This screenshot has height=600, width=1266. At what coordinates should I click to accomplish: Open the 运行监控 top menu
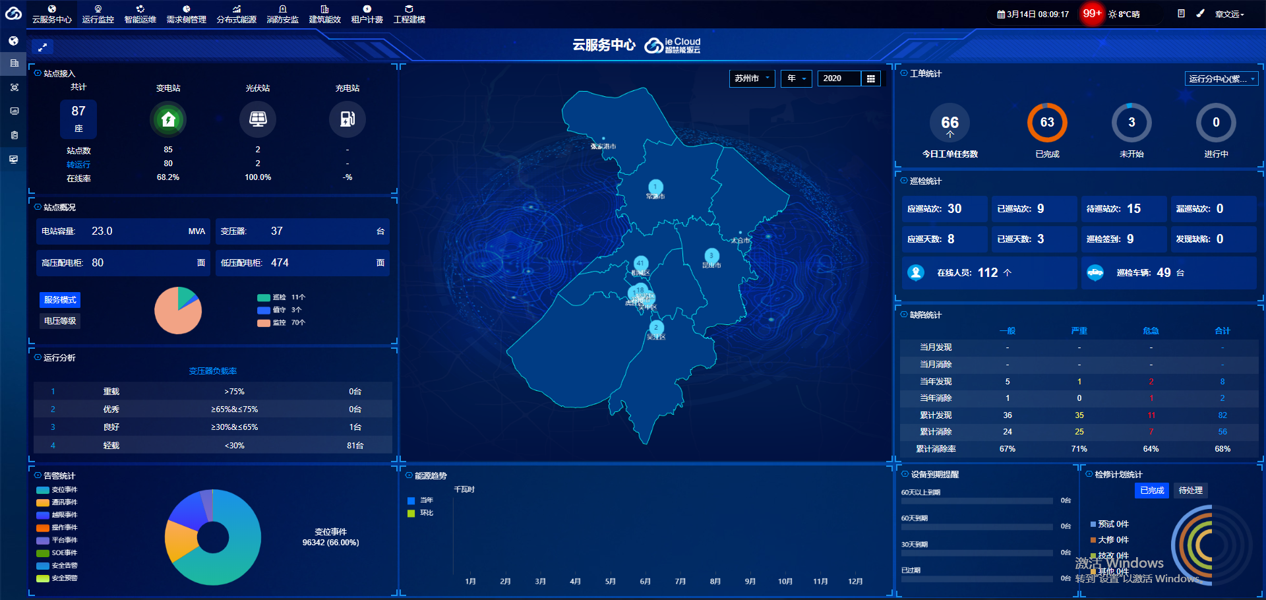pyautogui.click(x=98, y=14)
